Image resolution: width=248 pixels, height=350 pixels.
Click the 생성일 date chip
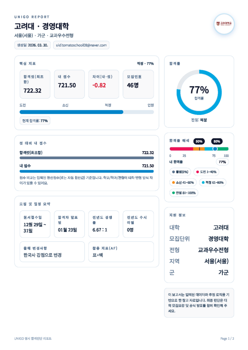tap(32, 45)
